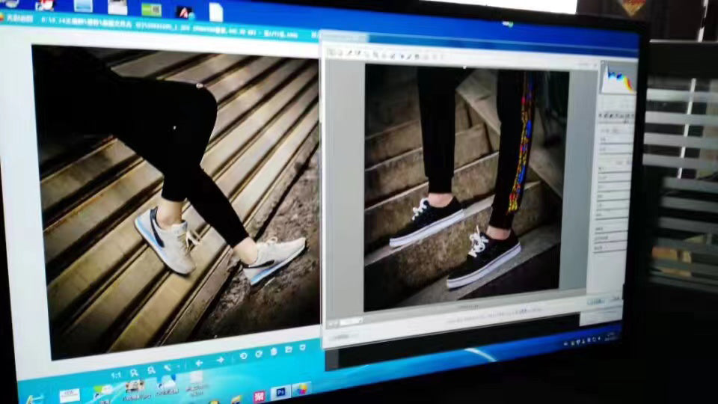Screen dimensions: 718x404
Task: Launch Photoshop from the taskbar
Action: click(x=281, y=392)
